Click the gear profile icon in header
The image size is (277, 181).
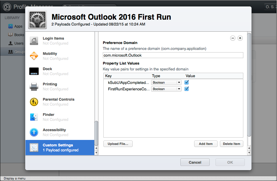click(37, 20)
